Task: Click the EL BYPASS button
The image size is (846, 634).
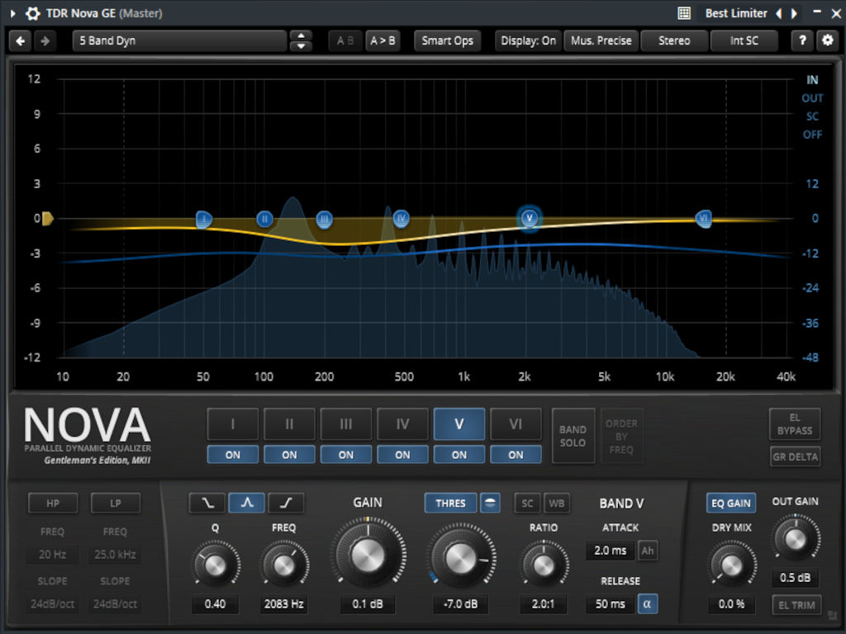Action: [x=795, y=424]
